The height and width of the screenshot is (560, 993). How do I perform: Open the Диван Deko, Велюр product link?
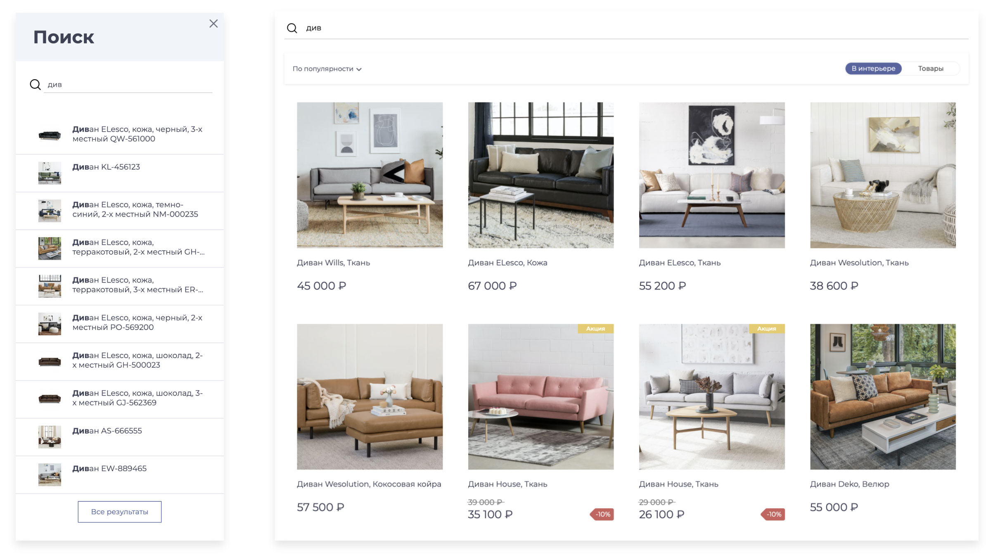click(849, 484)
